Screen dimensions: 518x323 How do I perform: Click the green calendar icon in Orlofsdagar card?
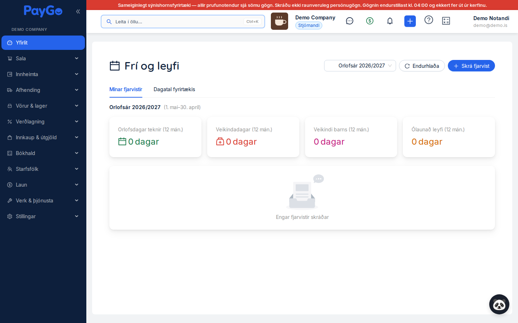click(x=122, y=142)
